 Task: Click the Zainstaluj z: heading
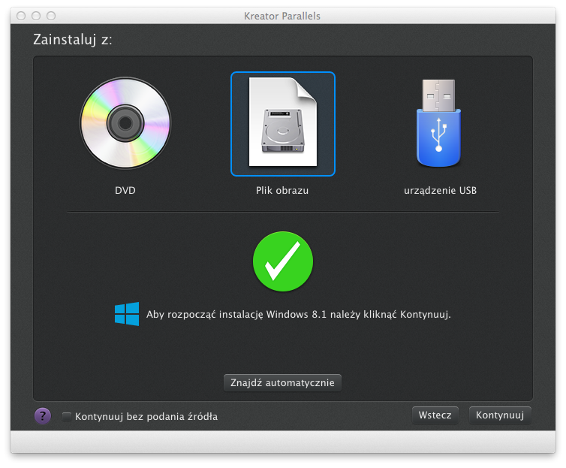pyautogui.click(x=73, y=40)
